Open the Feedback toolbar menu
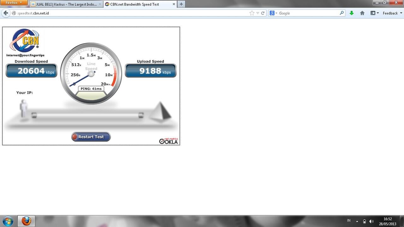The height and width of the screenshot is (227, 404). coord(392,13)
